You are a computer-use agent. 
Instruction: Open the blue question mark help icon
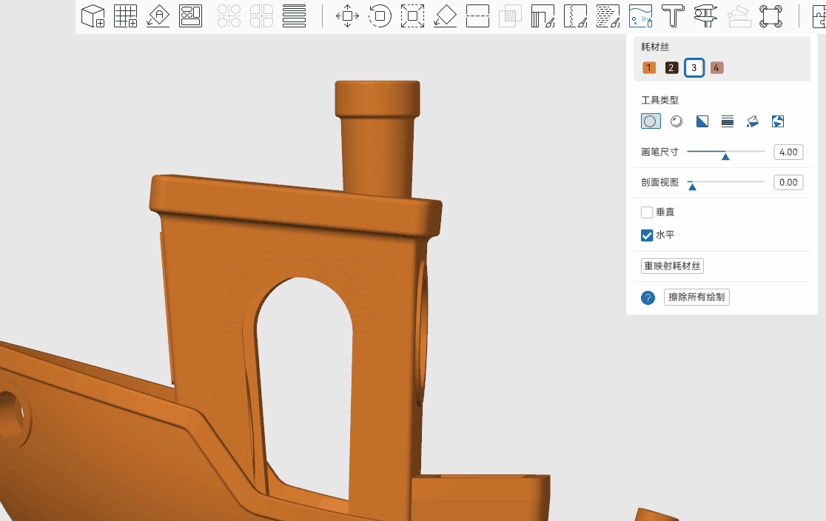click(x=648, y=298)
